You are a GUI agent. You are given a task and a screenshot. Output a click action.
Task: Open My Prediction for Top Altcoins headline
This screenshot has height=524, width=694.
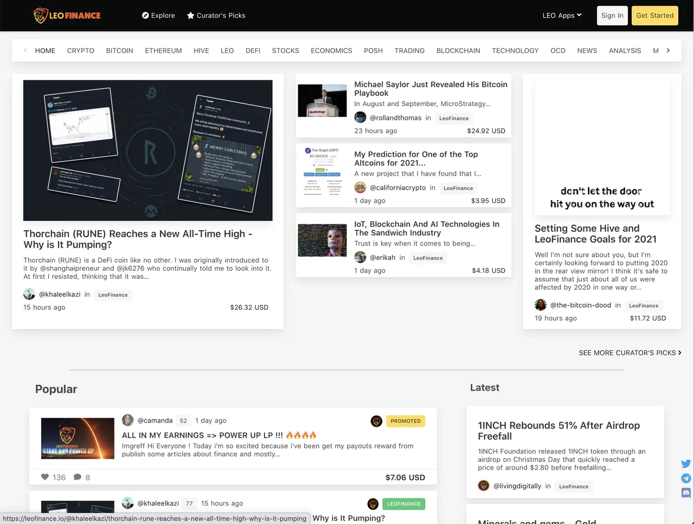(416, 159)
